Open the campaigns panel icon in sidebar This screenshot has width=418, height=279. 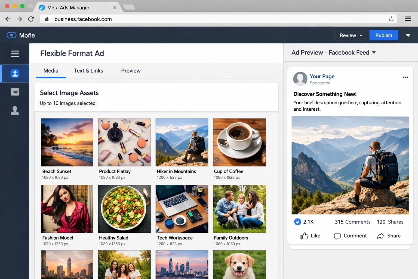point(15,92)
